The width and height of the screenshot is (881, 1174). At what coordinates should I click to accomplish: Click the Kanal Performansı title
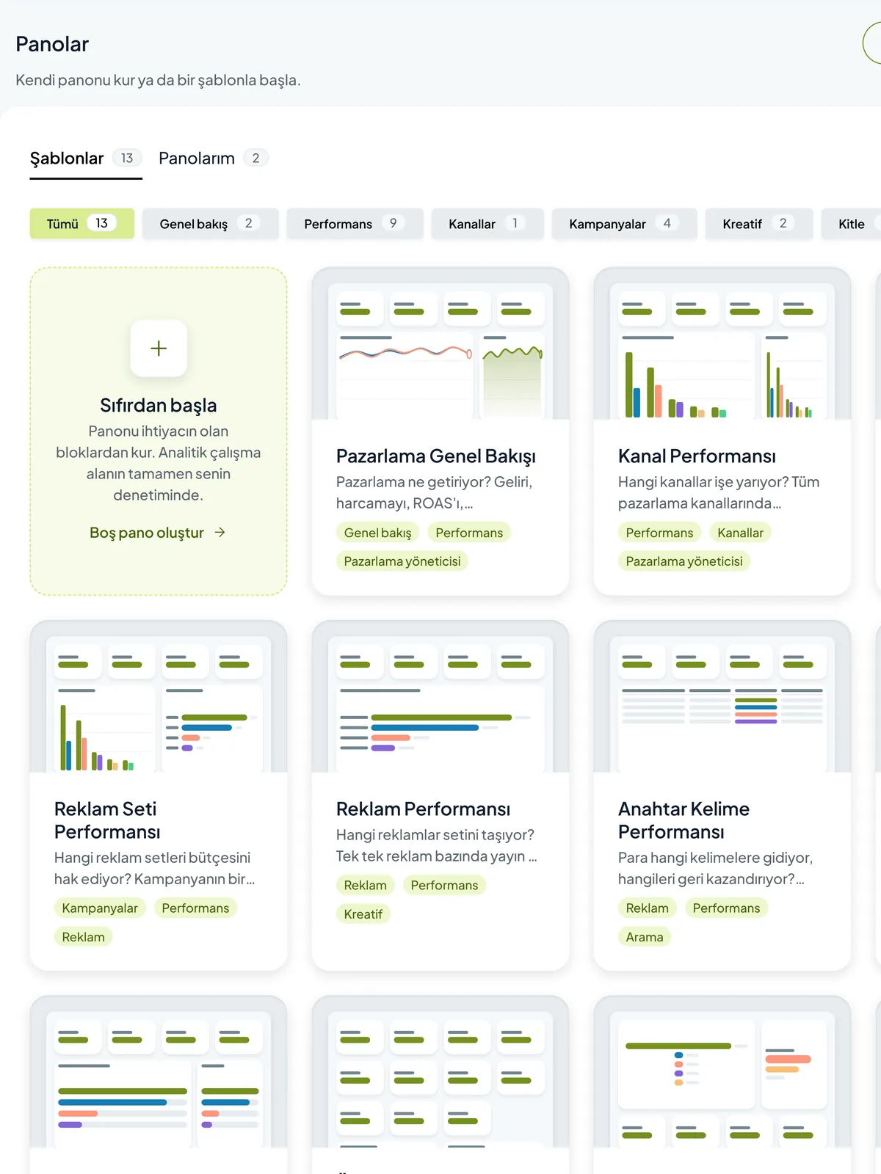697,456
